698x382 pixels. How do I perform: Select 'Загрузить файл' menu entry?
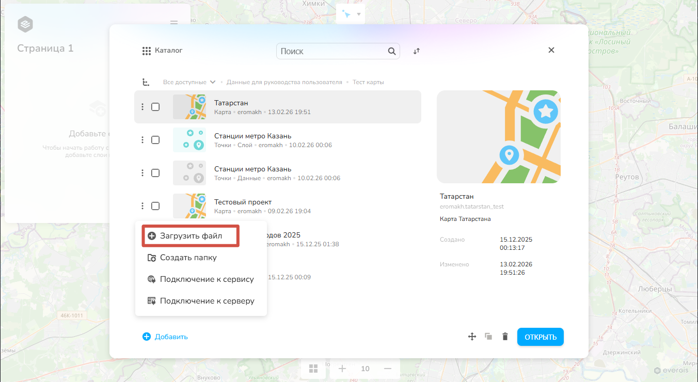pyautogui.click(x=190, y=236)
